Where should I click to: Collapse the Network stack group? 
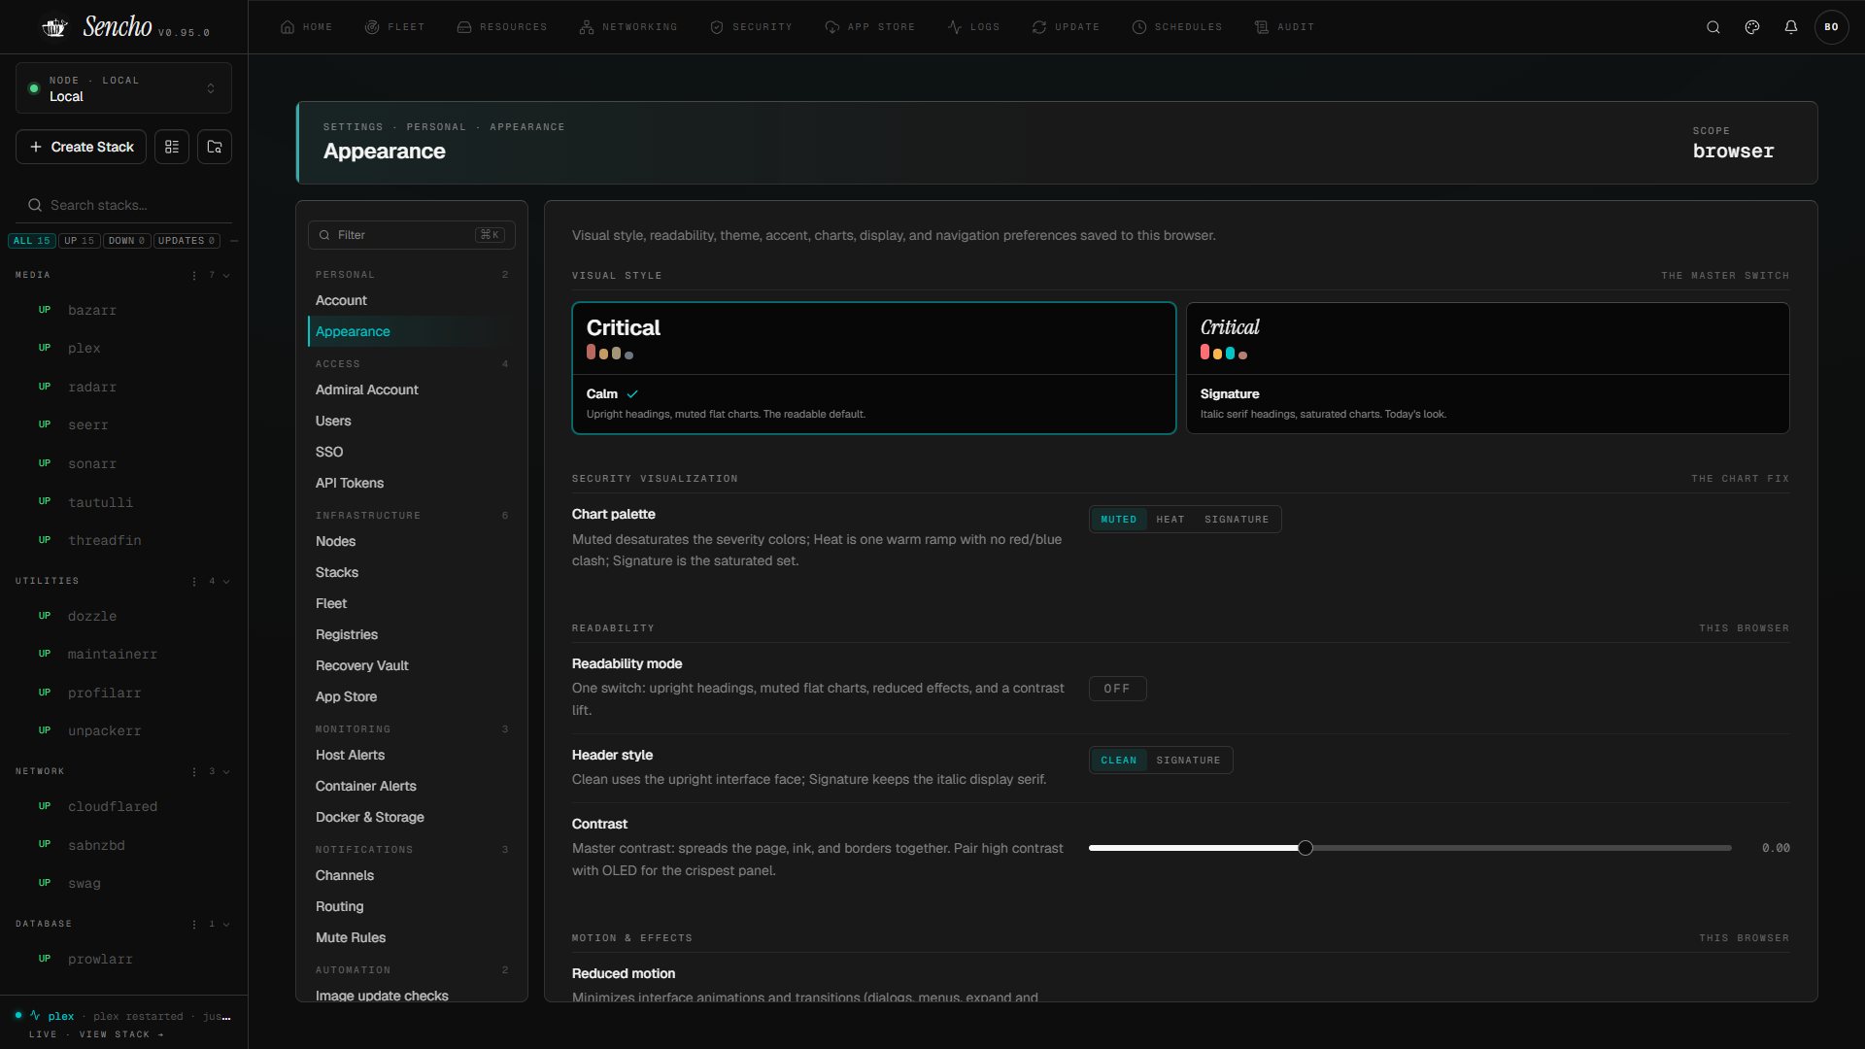tap(226, 772)
